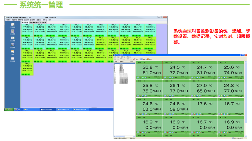Click the green circle icon in the NO 1 card
Viewport: 252px width, 141px height.
143,78
